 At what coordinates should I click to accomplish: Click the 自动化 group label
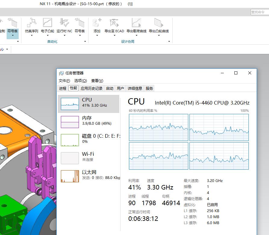(x=52, y=42)
